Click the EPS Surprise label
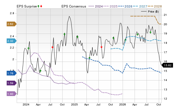The image size is (178, 106). point(27,6)
